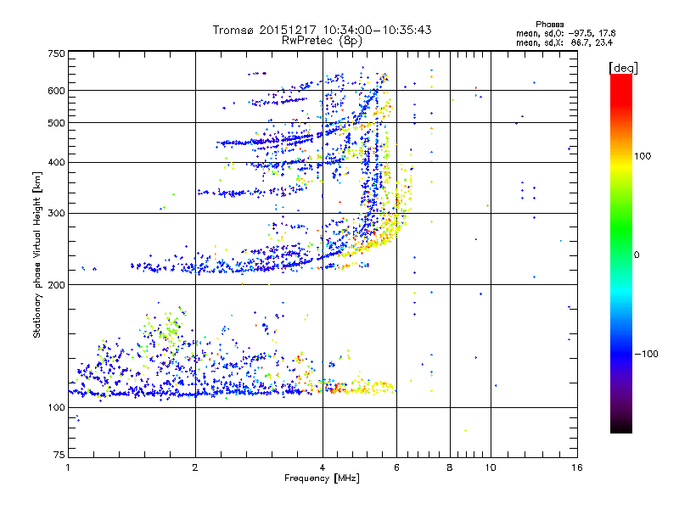The width and height of the screenshot is (679, 509).
Task: Click the y-axis tick label "500"
Action: pyautogui.click(x=56, y=123)
